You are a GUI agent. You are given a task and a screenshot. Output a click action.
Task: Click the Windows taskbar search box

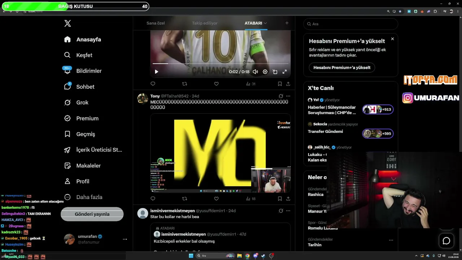(215, 256)
